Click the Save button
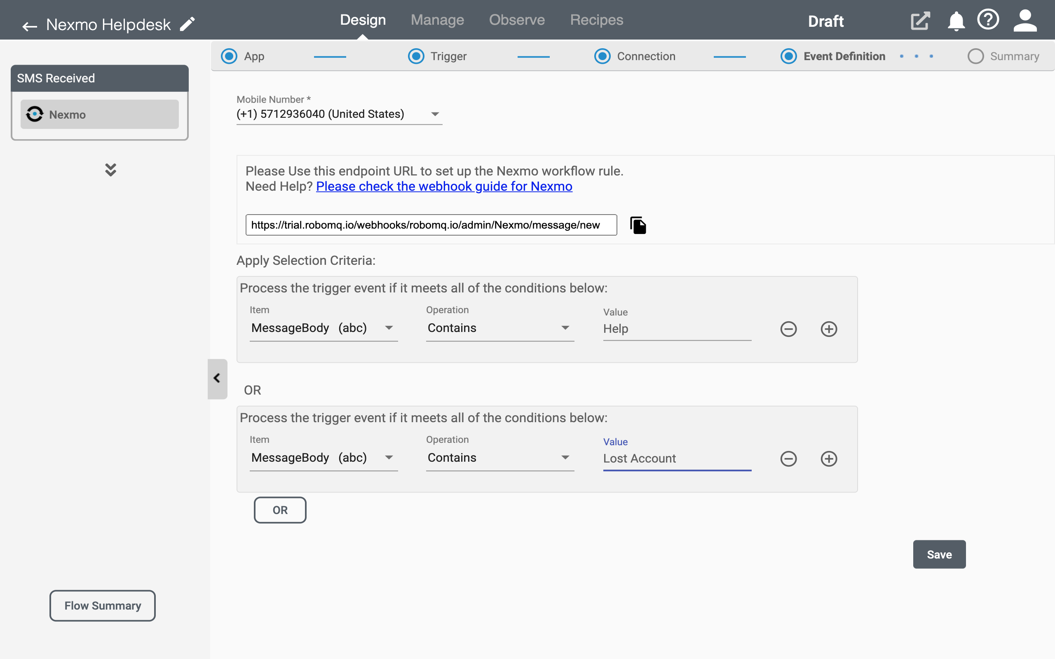The width and height of the screenshot is (1055, 659). (x=940, y=554)
